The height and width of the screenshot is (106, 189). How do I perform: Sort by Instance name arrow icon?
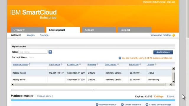click(29, 64)
